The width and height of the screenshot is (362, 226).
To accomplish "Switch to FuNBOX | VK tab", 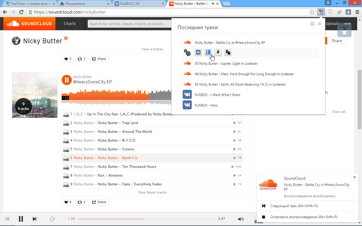I will 139,4.
